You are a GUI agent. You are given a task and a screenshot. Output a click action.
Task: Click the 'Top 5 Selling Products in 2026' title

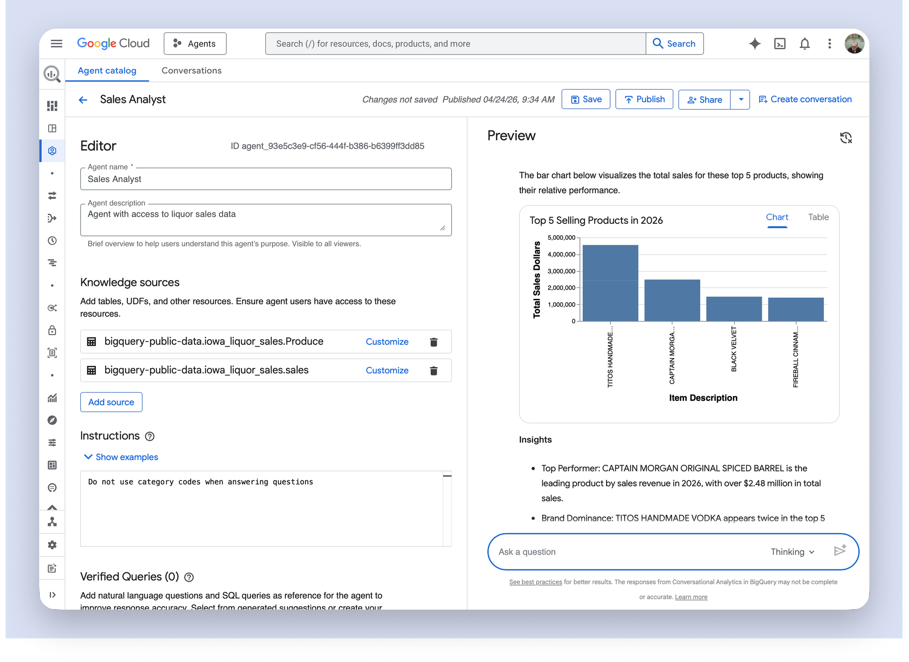pyautogui.click(x=596, y=220)
